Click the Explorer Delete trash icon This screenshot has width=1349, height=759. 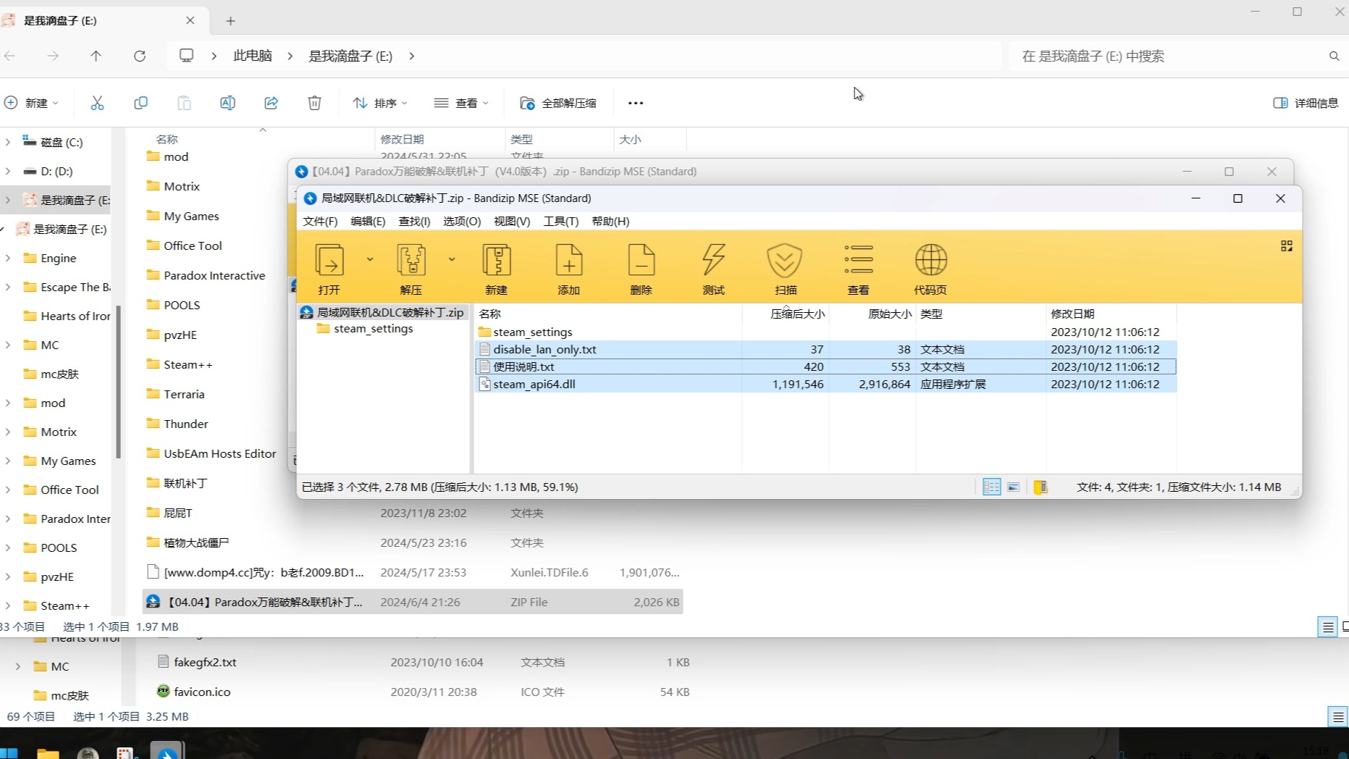(314, 103)
